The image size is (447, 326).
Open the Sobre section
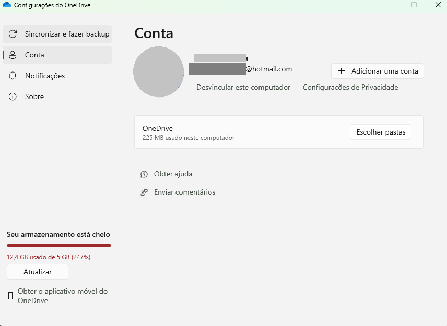(x=57, y=96)
